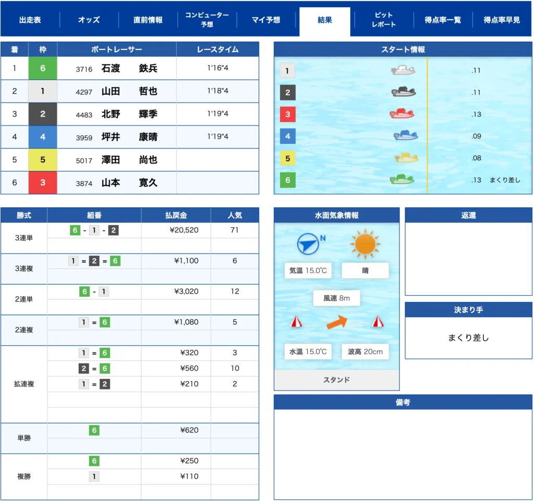This screenshot has width=534, height=501.
Task: Click the red boat icon in lane 3
Action: pyautogui.click(x=402, y=114)
